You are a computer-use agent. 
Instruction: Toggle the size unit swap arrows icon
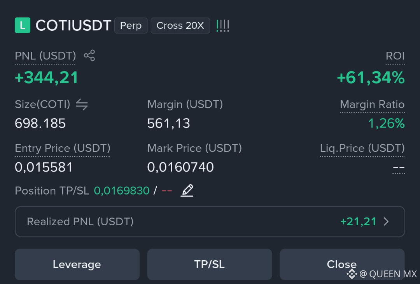point(82,104)
